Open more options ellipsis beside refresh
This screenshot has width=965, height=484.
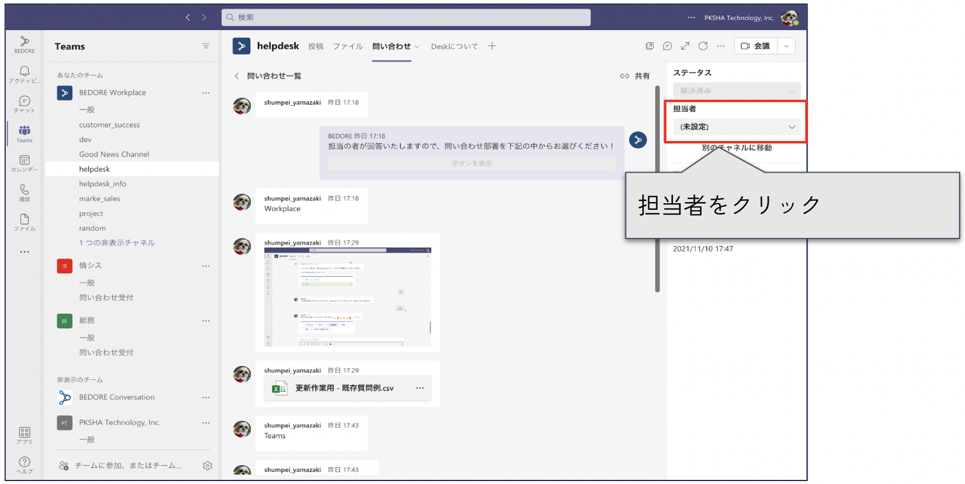(x=721, y=46)
